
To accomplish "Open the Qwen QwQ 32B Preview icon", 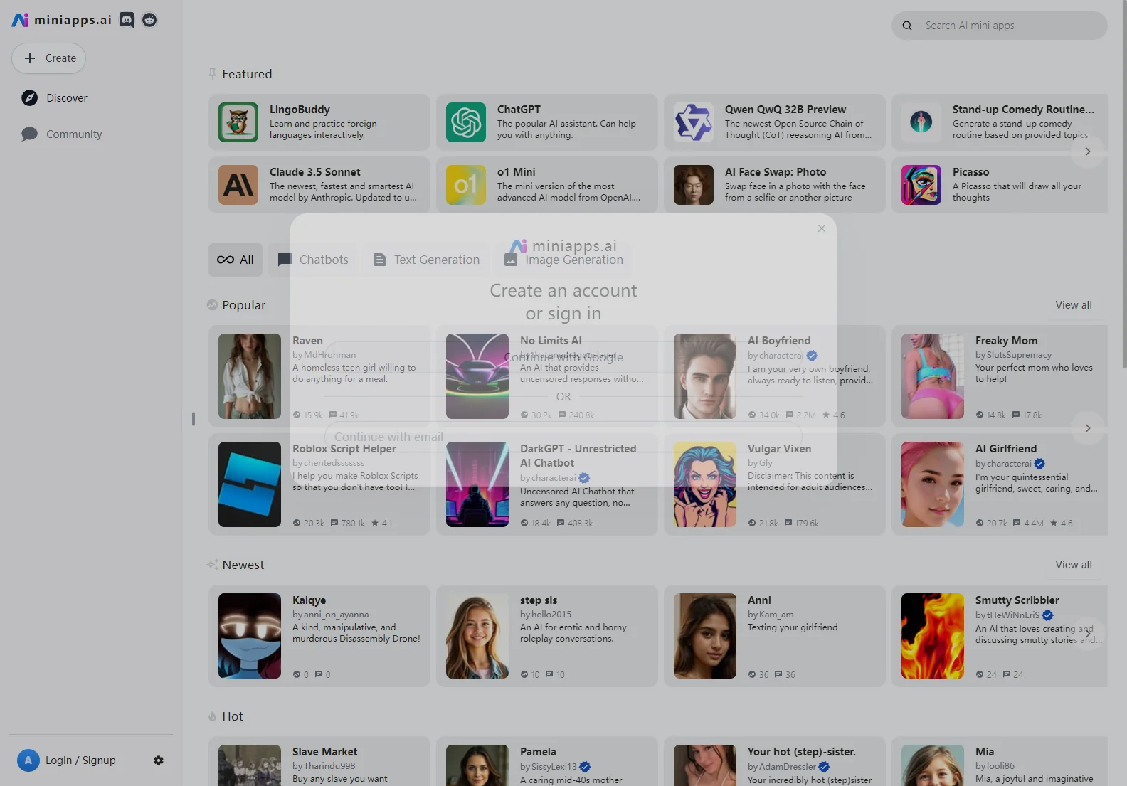I will point(694,122).
